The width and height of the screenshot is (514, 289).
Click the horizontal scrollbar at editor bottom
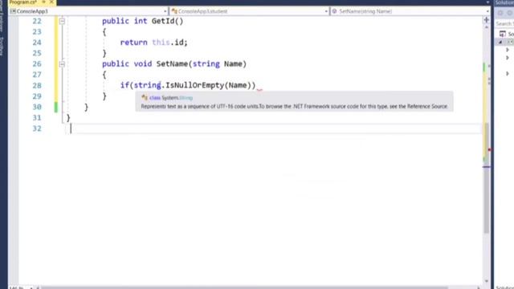[x=244, y=287]
